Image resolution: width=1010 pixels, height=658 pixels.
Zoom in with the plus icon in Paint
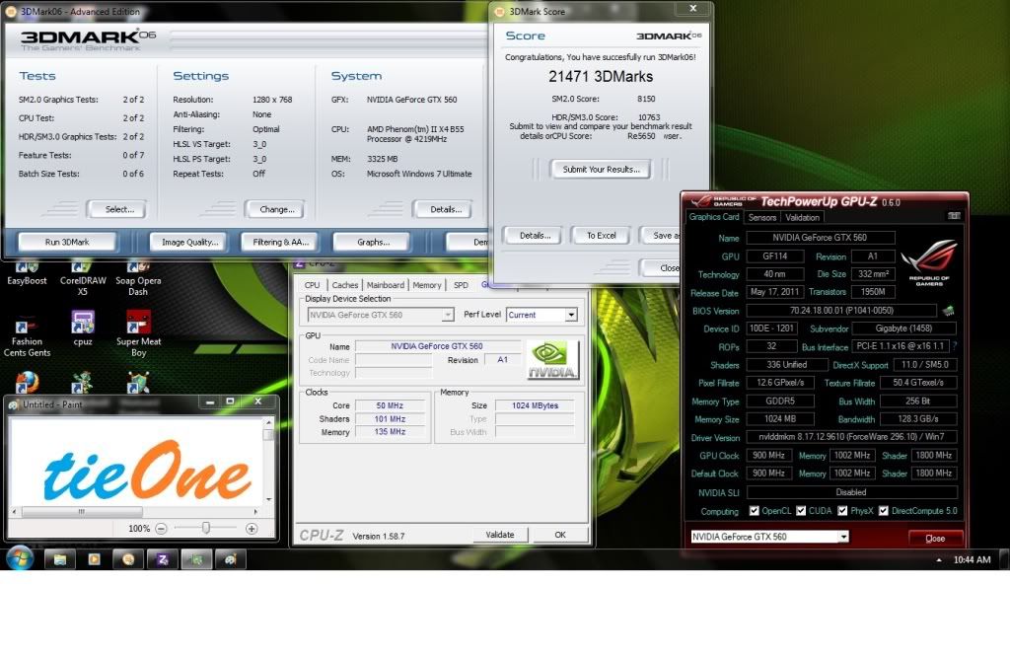(252, 529)
